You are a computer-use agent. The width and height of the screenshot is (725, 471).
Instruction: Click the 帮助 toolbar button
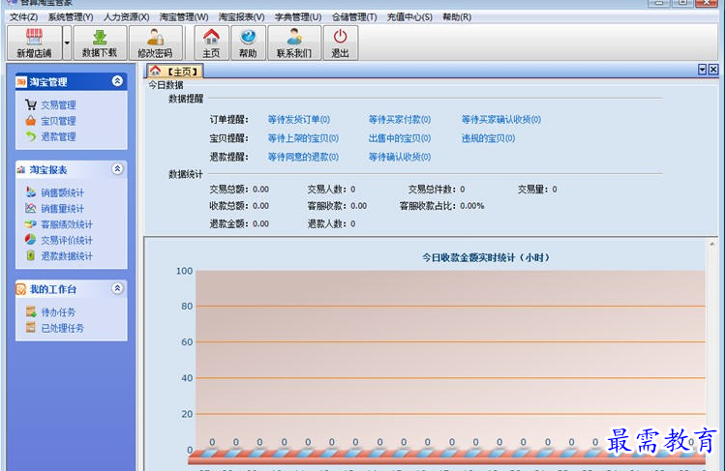(248, 43)
